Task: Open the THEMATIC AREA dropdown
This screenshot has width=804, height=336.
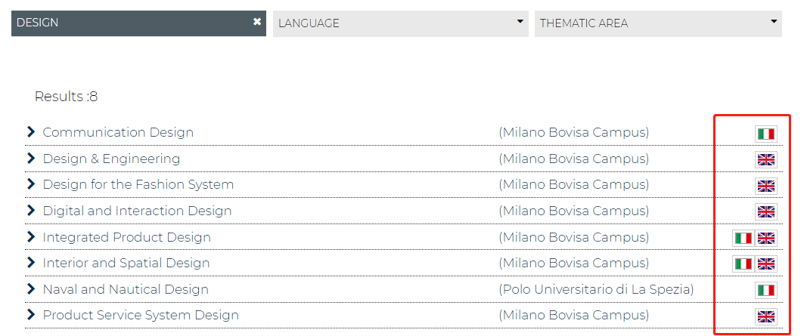Action: click(x=658, y=23)
